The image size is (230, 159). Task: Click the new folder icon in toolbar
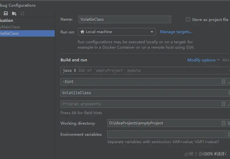tap(14, 13)
